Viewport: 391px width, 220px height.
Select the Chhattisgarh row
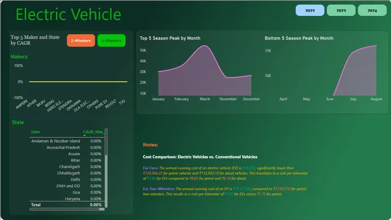coord(67,173)
